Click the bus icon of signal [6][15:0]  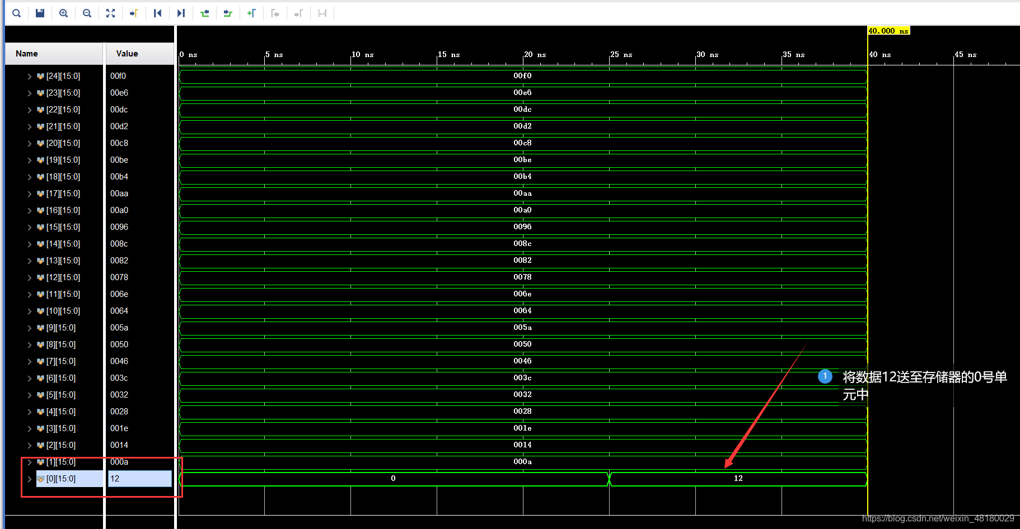40,378
